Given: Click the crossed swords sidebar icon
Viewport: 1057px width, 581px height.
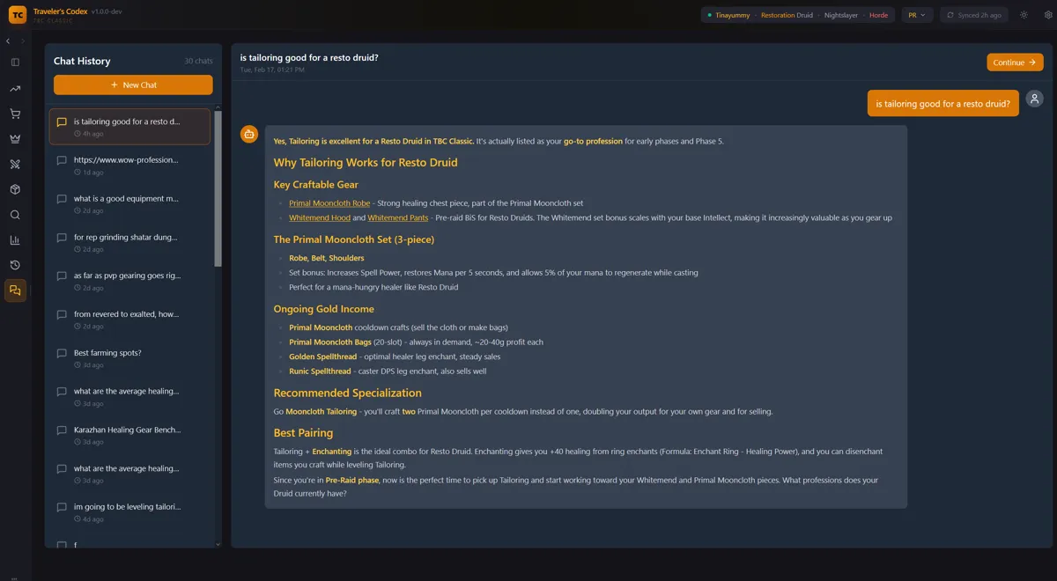Looking at the screenshot, I should tap(14, 164).
